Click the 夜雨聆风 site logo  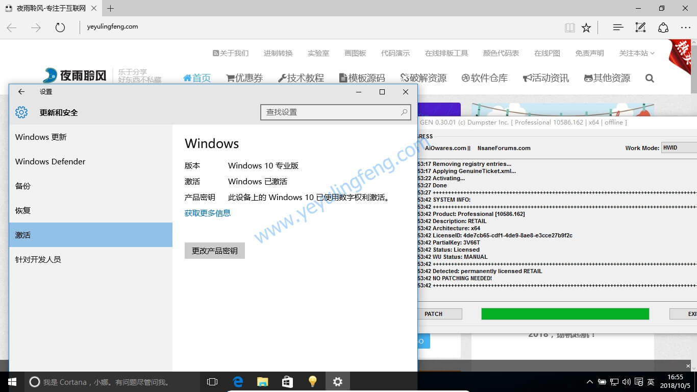click(75, 76)
